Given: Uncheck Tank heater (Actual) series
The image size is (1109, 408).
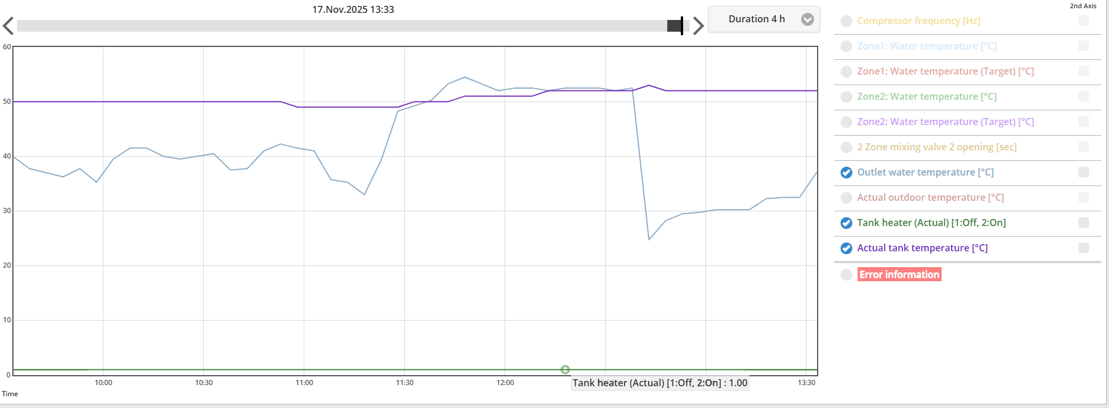Looking at the screenshot, I should (x=846, y=223).
